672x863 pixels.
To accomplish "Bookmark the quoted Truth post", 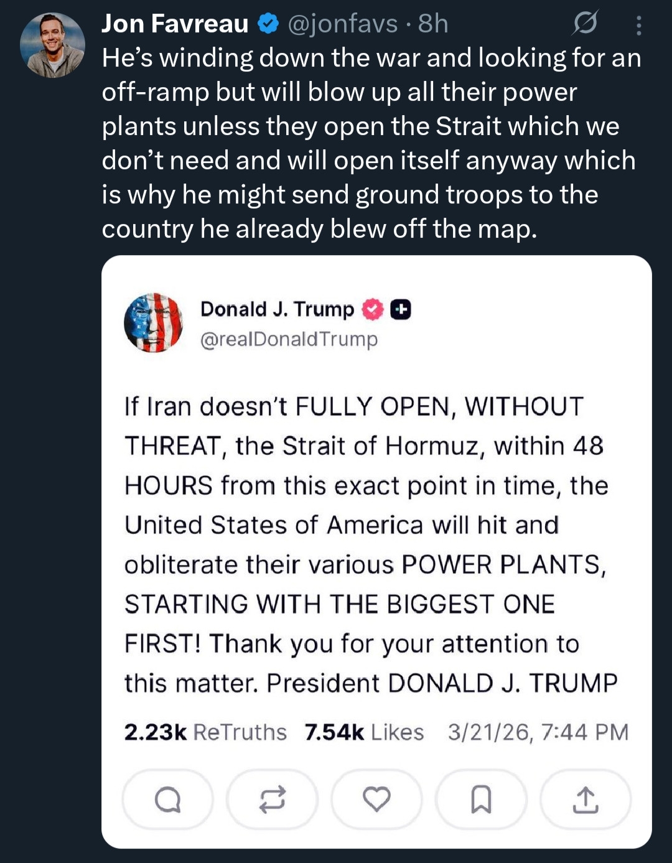I will coord(481,800).
